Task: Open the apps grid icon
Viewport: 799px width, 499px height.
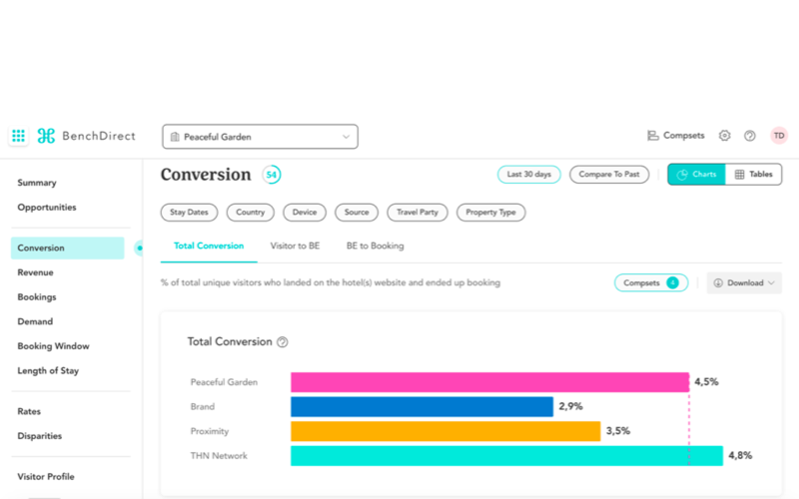Action: [18, 136]
